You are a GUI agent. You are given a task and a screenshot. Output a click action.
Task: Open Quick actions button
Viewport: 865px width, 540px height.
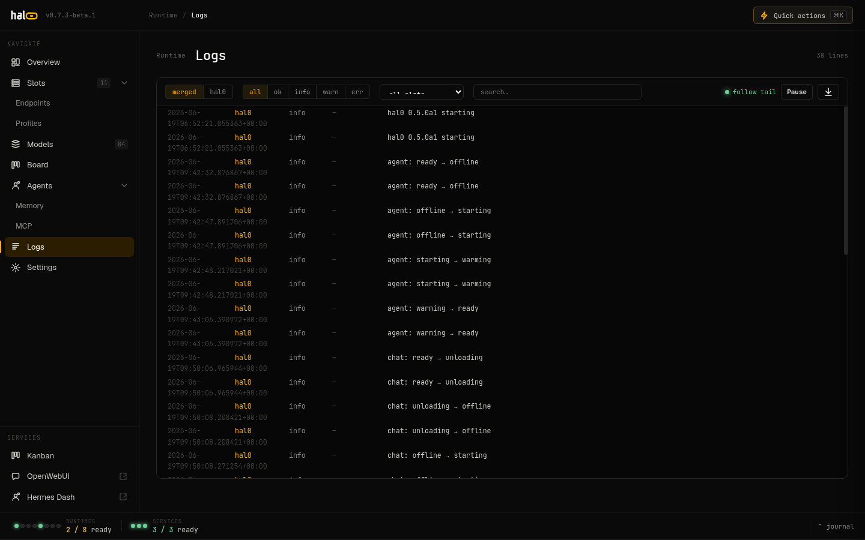(x=803, y=16)
